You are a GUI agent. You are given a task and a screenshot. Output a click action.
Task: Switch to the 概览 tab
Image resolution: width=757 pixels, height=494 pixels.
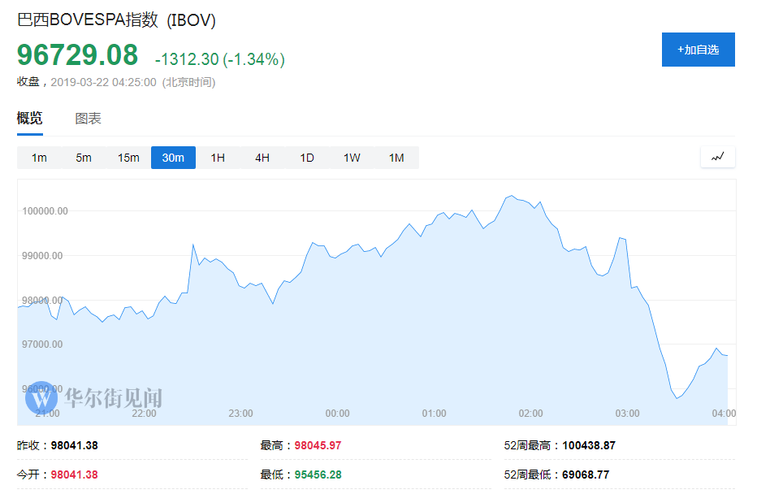tap(30, 119)
